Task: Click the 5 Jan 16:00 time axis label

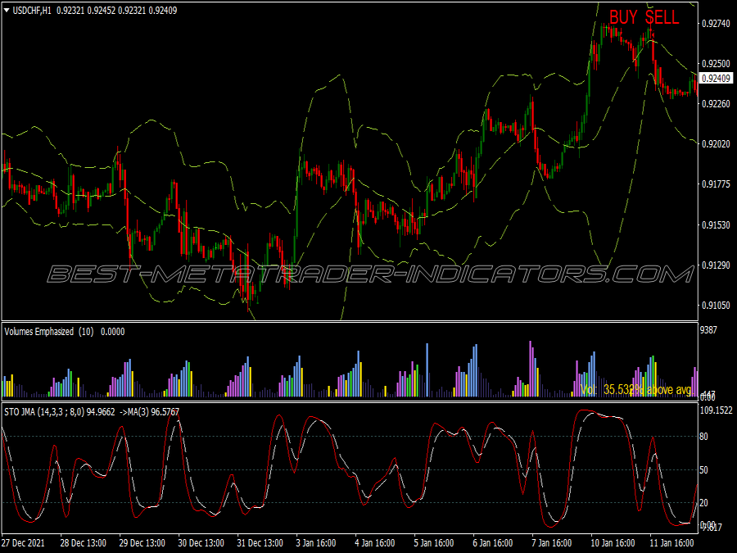Action: point(434,542)
